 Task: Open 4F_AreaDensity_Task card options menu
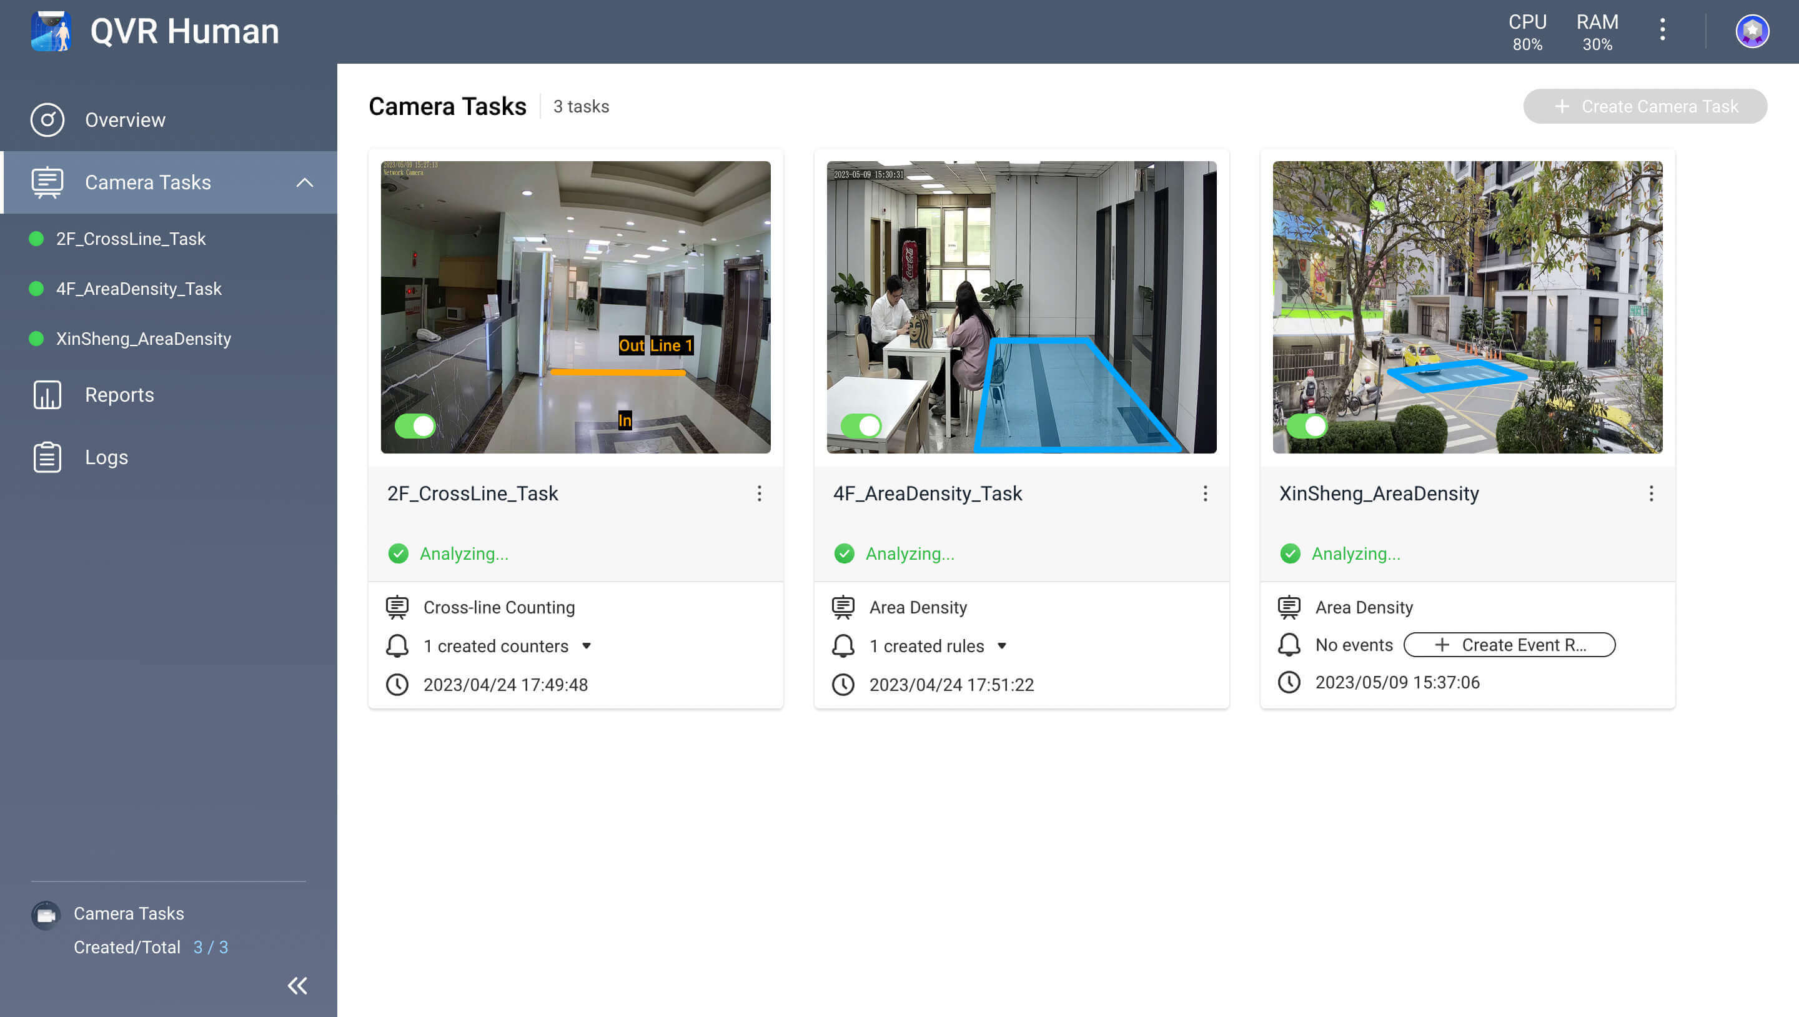click(1205, 494)
